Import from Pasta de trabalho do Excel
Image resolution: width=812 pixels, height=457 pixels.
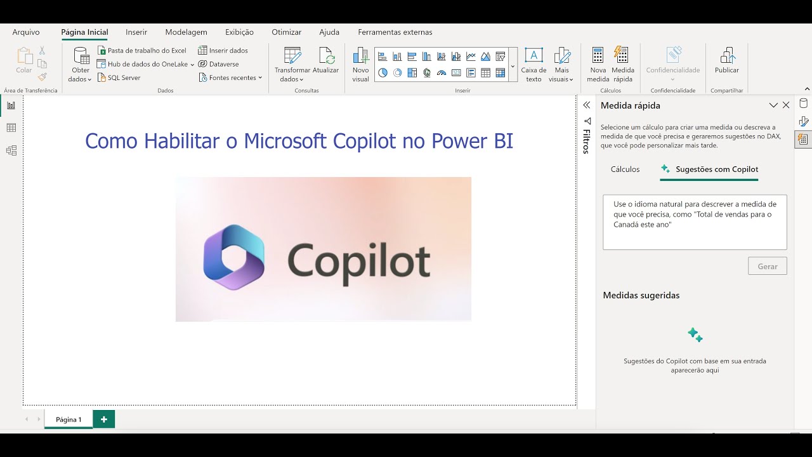point(142,50)
